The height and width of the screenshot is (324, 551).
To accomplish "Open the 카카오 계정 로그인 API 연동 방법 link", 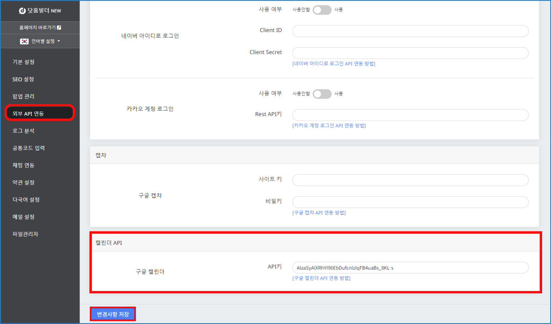I will (x=329, y=126).
